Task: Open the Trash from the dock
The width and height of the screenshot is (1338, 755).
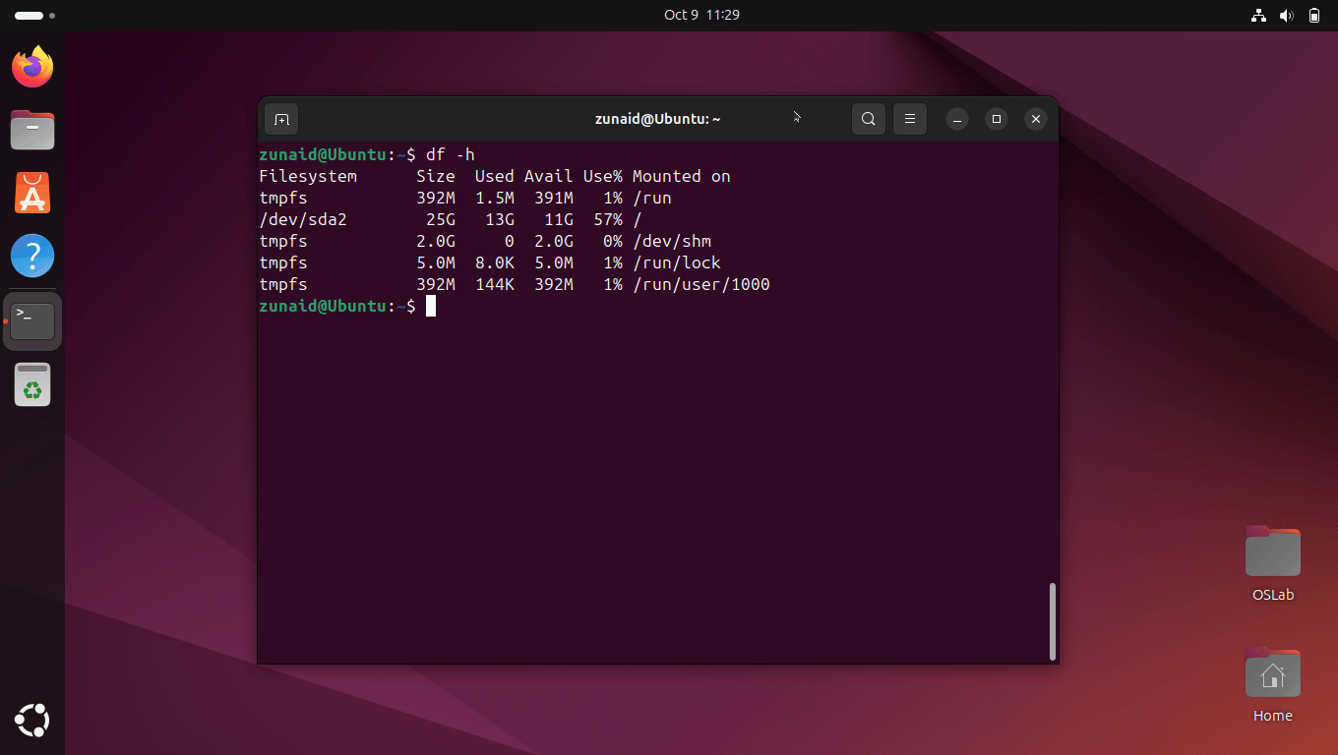Action: click(x=32, y=384)
